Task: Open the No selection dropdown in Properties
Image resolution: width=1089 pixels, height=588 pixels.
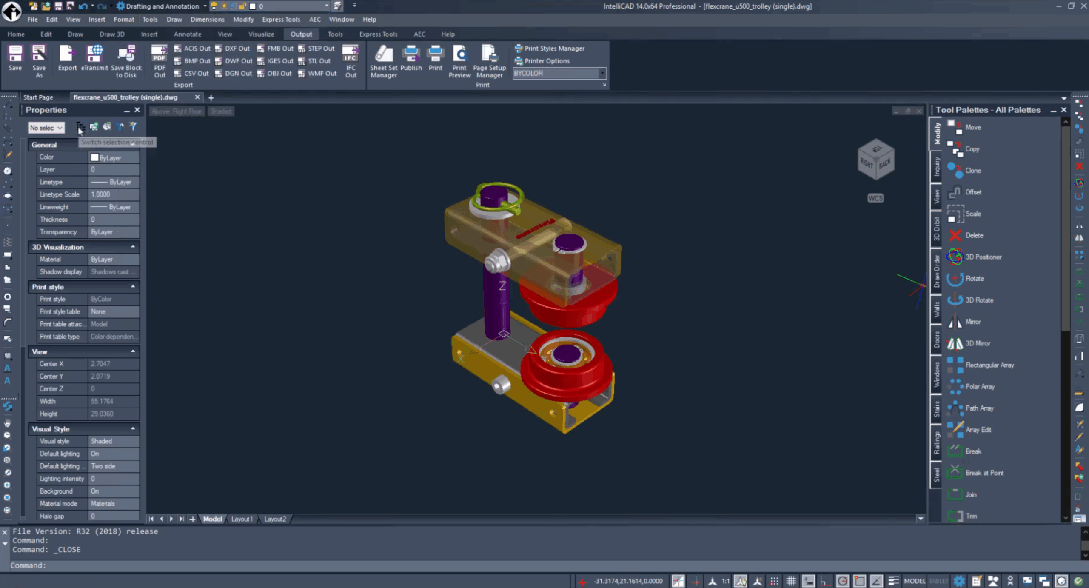Action: pos(46,127)
